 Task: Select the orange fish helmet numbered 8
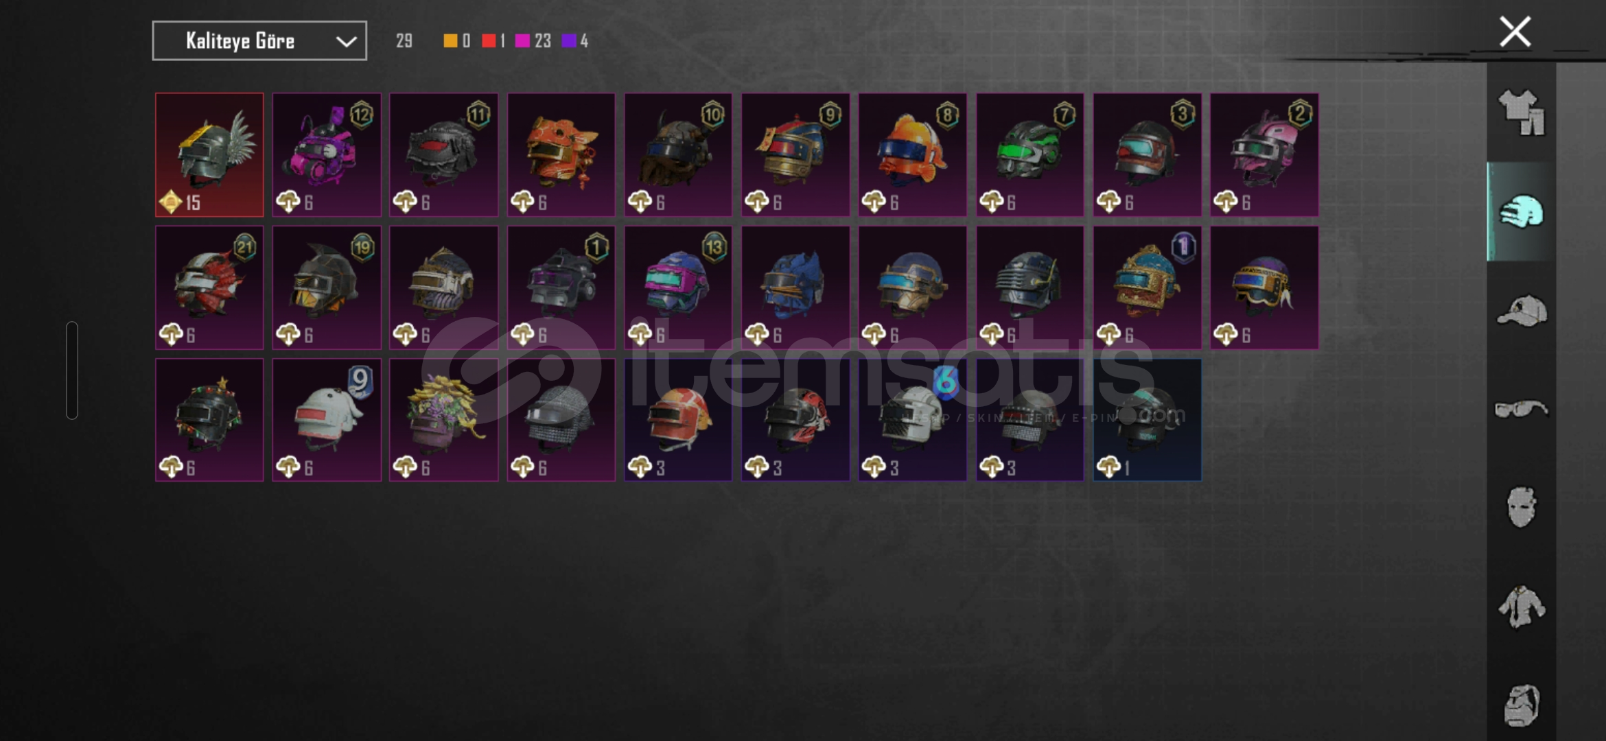point(913,155)
